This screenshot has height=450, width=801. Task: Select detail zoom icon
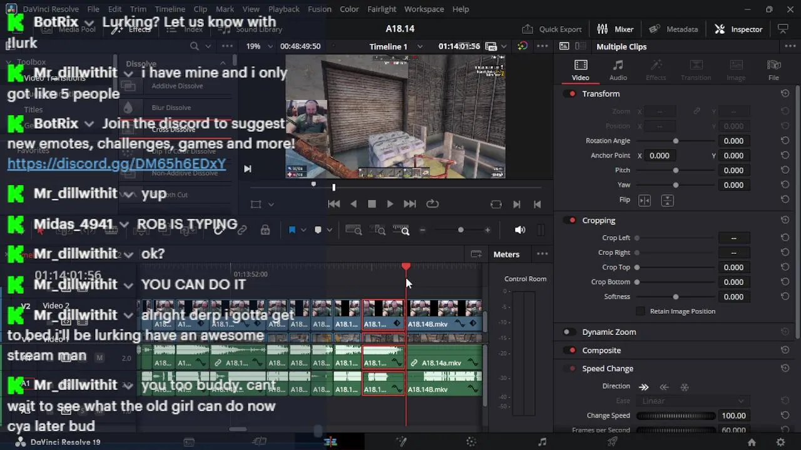point(378,230)
